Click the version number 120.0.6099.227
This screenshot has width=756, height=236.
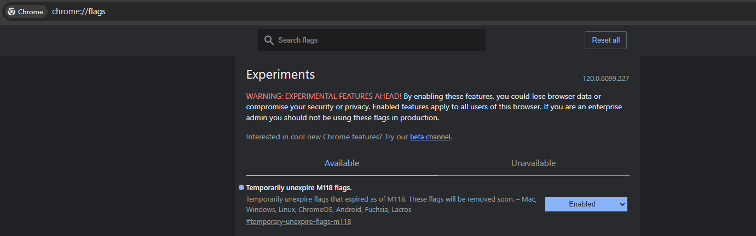[606, 79]
